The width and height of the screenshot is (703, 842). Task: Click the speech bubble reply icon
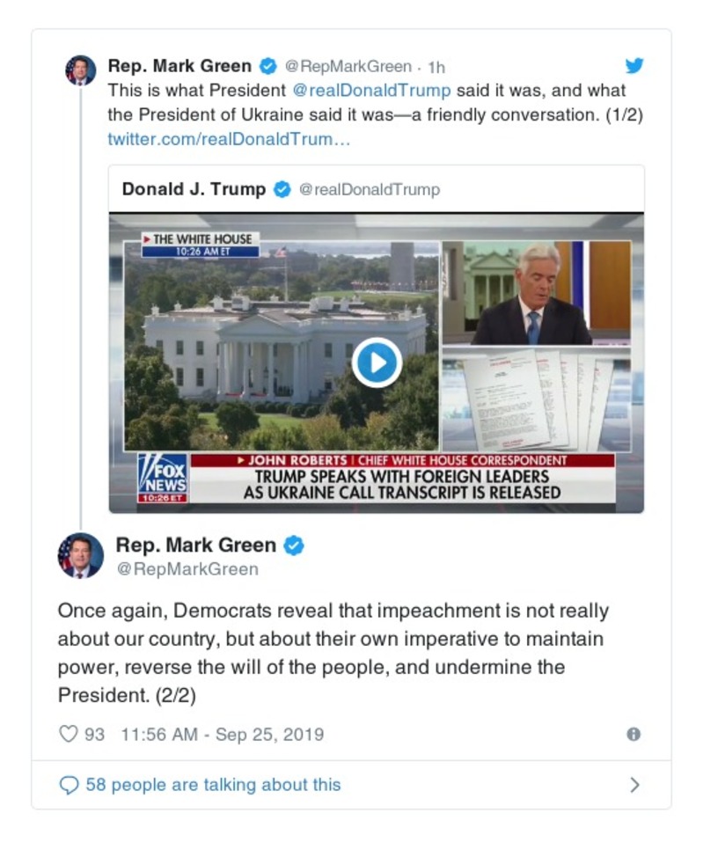[x=68, y=785]
